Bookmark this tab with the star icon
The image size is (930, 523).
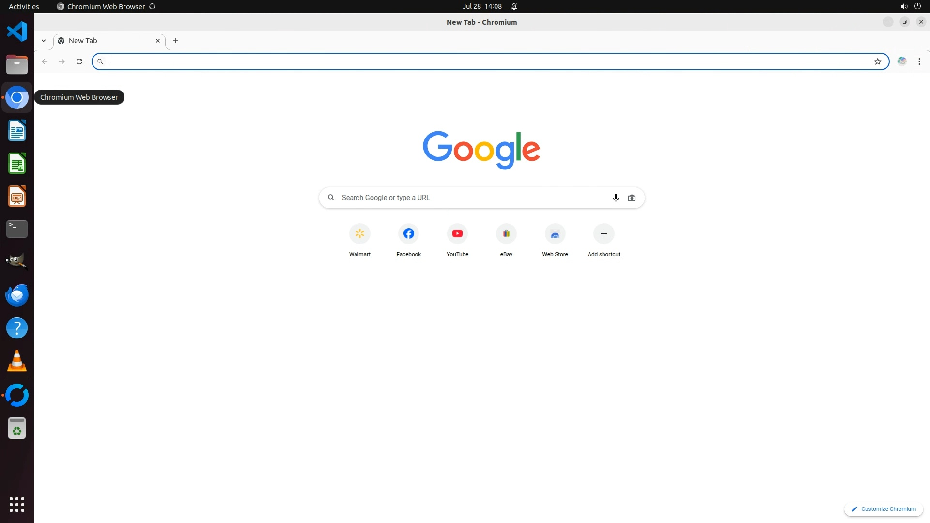pyautogui.click(x=877, y=62)
